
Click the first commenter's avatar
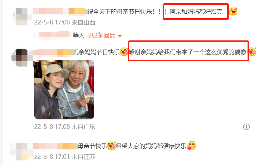22,17
